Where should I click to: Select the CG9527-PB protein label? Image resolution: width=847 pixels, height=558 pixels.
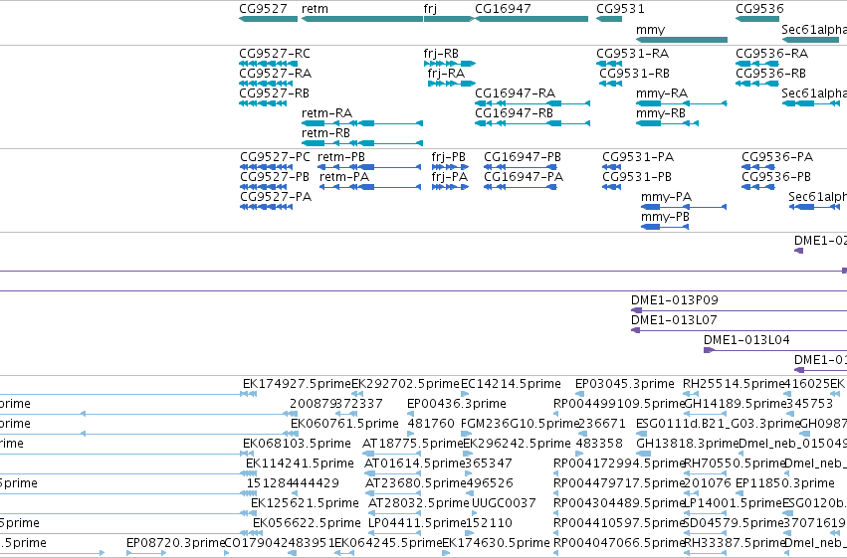pos(275,177)
